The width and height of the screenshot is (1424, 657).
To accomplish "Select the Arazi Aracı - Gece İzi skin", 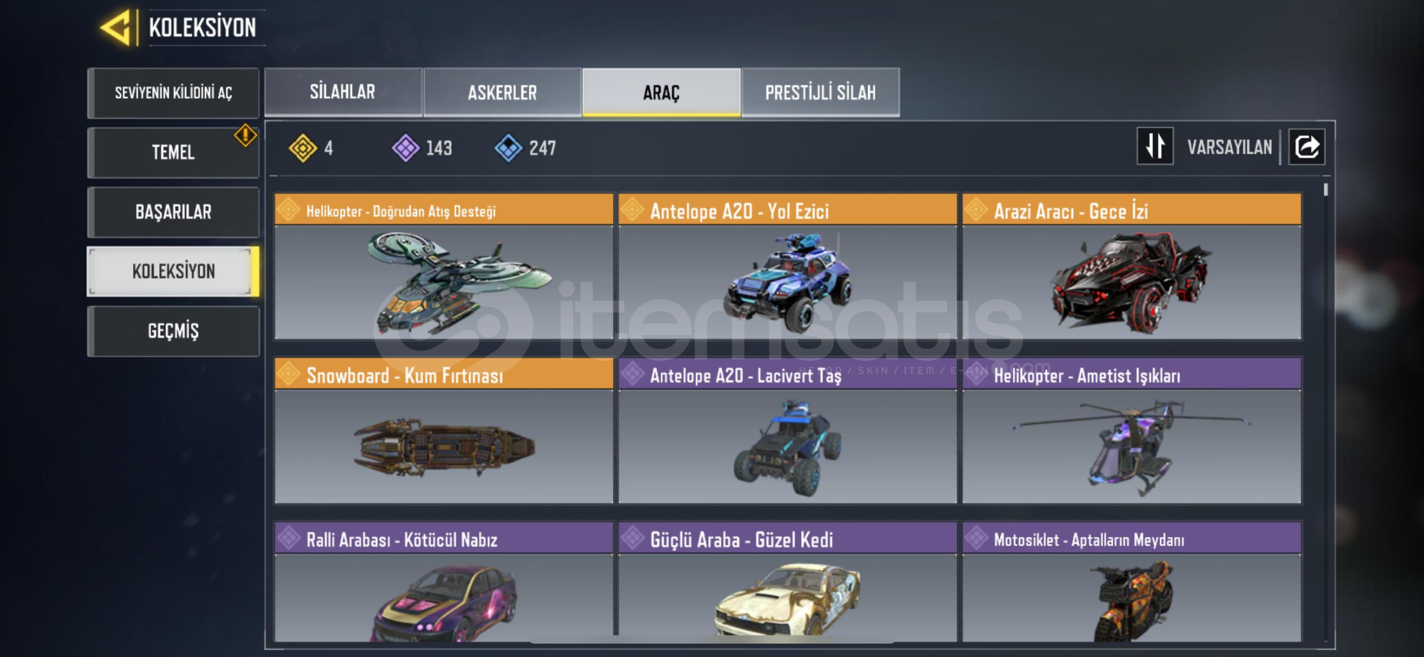I will click(1131, 266).
